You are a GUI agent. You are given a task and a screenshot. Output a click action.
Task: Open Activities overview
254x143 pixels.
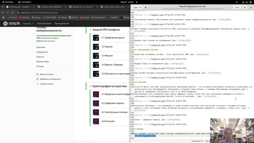click(x=8, y=2)
